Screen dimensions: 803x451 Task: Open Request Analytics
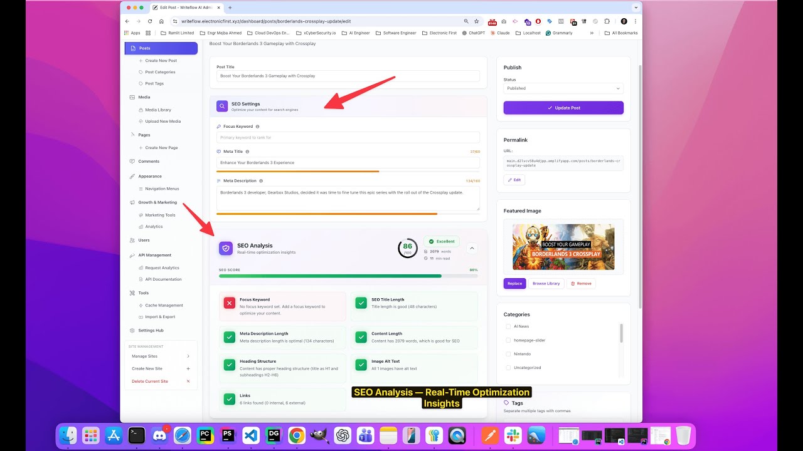pyautogui.click(x=162, y=267)
